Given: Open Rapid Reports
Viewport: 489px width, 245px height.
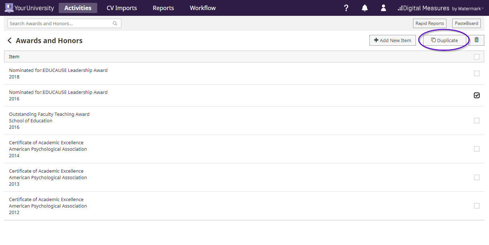Looking at the screenshot, I should pos(430,23).
